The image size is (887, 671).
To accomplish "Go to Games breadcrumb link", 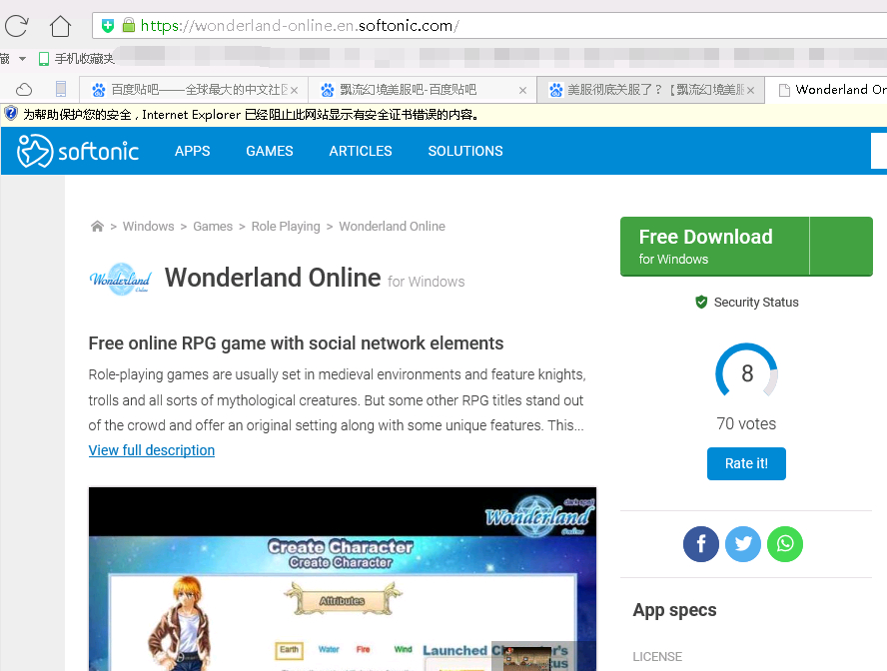I will [213, 226].
